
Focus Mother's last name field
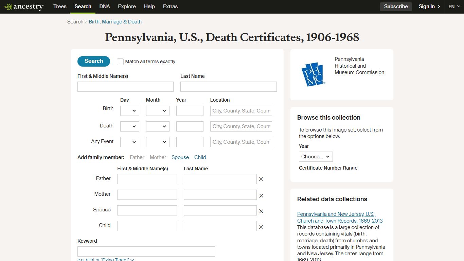220,195
